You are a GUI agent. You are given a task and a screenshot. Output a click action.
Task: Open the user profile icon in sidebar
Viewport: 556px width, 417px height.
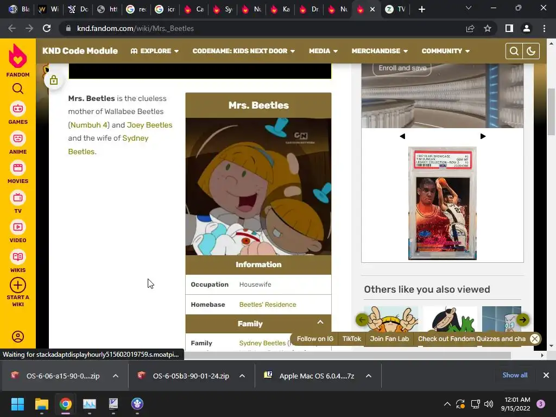[x=18, y=337]
